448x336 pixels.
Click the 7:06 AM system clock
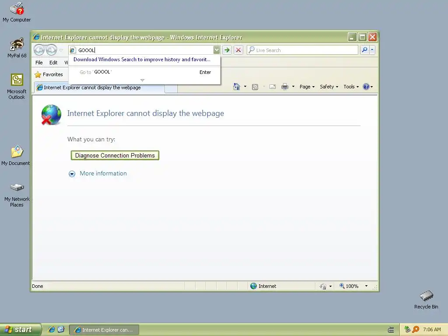click(432, 329)
